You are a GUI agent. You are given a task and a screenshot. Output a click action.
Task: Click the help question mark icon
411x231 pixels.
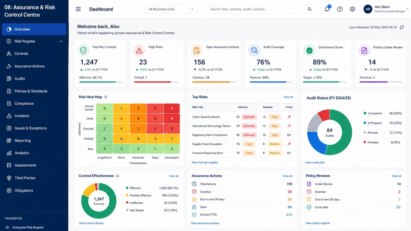(340, 9)
